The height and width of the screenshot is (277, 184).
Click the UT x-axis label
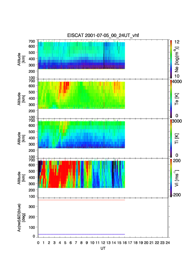pyautogui.click(x=103, y=248)
